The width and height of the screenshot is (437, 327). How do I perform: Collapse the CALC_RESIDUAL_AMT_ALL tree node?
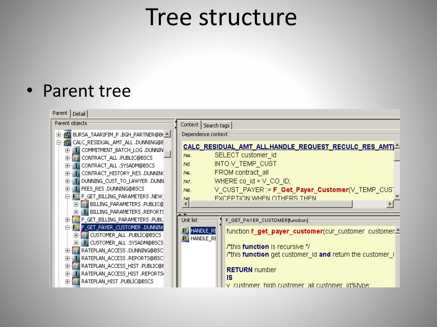59,143
